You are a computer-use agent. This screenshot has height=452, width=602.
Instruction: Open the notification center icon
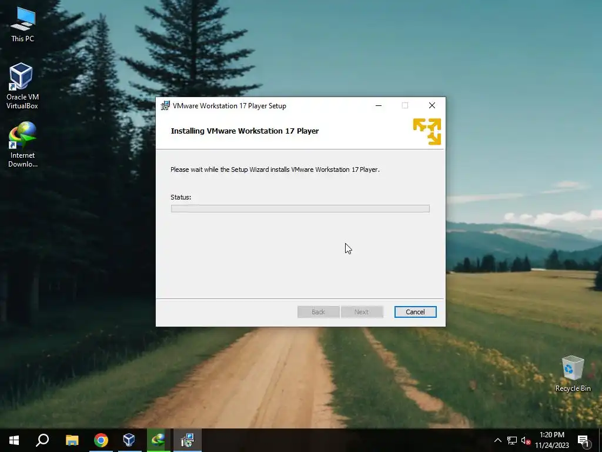click(x=583, y=440)
